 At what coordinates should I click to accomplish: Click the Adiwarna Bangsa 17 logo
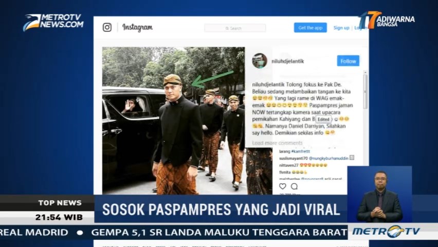click(x=387, y=20)
